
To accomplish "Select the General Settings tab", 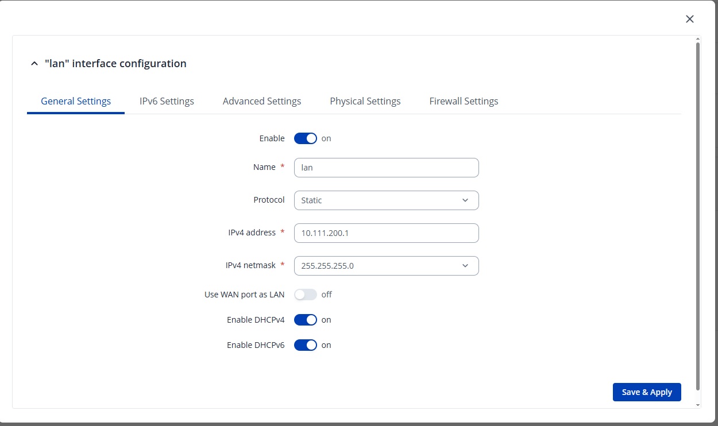I will [76, 102].
